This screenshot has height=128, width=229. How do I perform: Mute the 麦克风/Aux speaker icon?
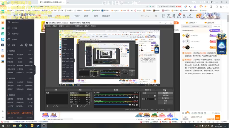(x=133, y=105)
